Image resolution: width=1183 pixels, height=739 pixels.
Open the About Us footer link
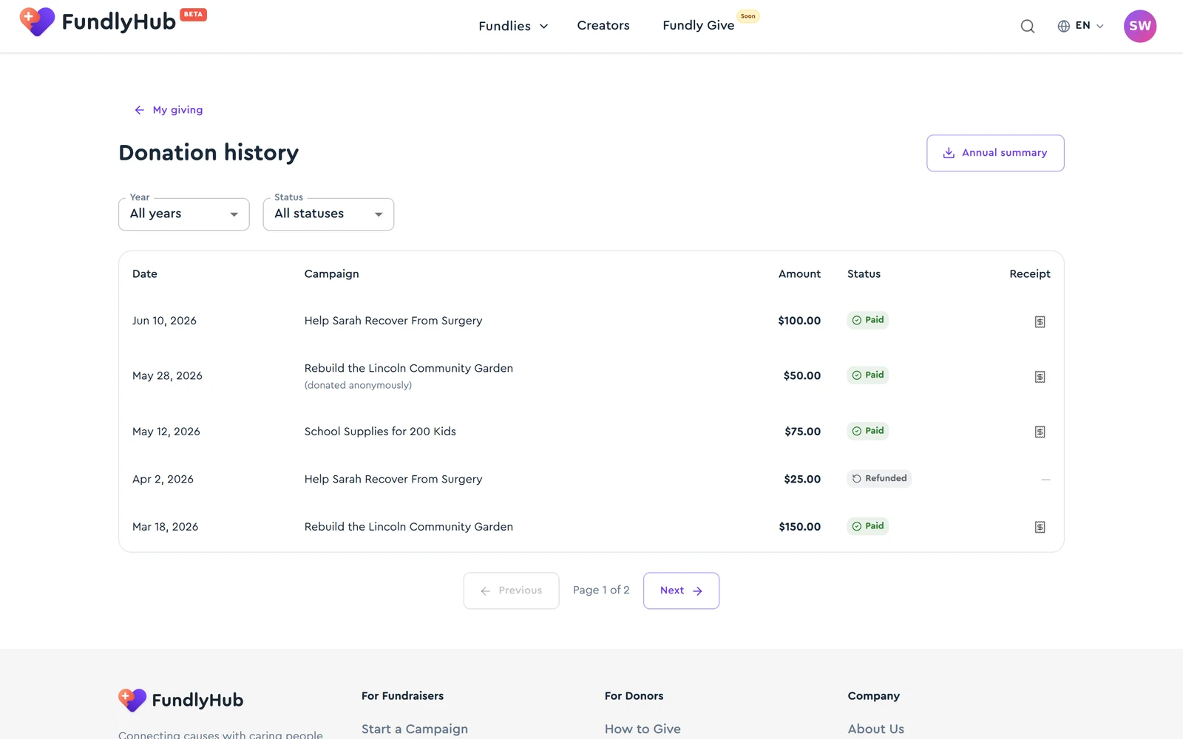[x=876, y=729]
